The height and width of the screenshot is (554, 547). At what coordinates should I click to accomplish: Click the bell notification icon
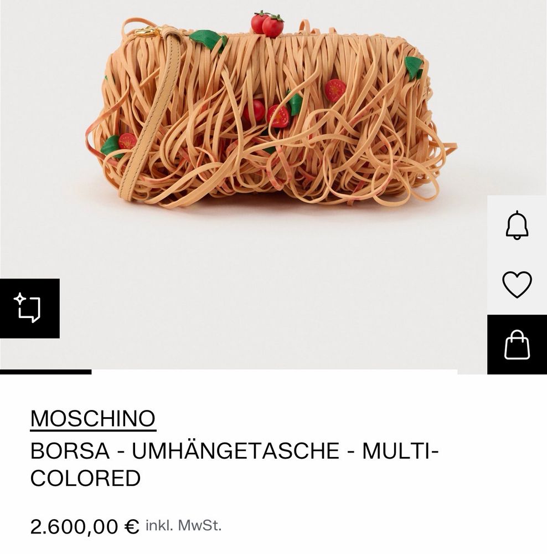tap(517, 225)
